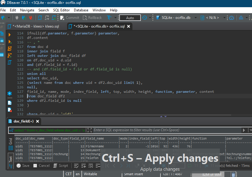Click the Rollback button
Image resolution: width=252 pixels, height=177 pixels.
92,18
